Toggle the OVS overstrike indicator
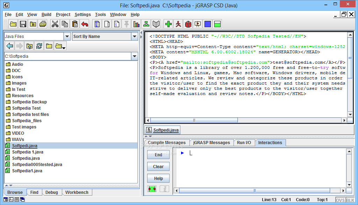 tap(340, 200)
